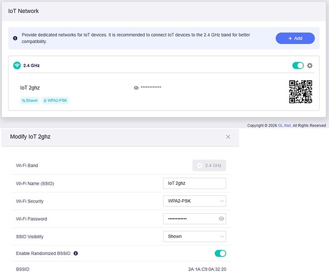
Task: Open the SSID Visibility Shown dropdown
Action: click(x=194, y=237)
